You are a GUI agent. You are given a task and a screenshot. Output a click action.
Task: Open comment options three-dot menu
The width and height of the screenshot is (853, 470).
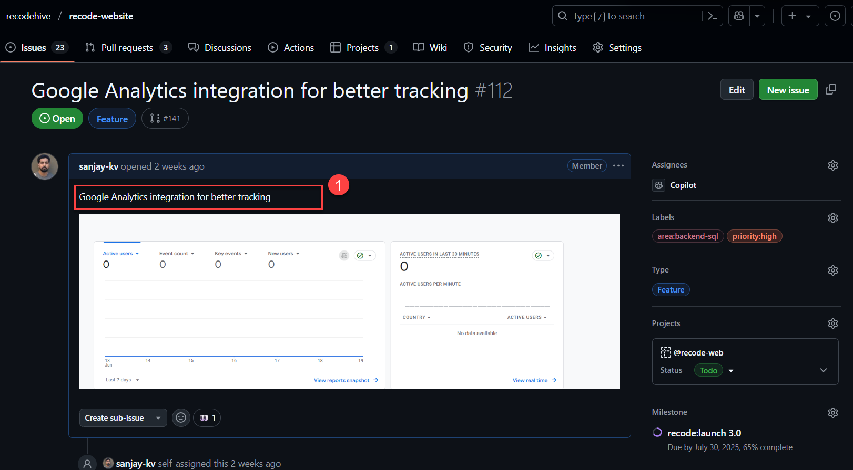618,166
